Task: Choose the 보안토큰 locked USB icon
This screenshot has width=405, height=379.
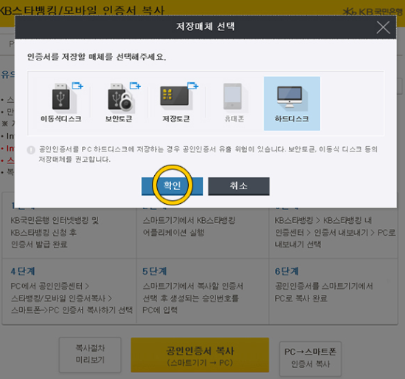Action: click(x=120, y=98)
